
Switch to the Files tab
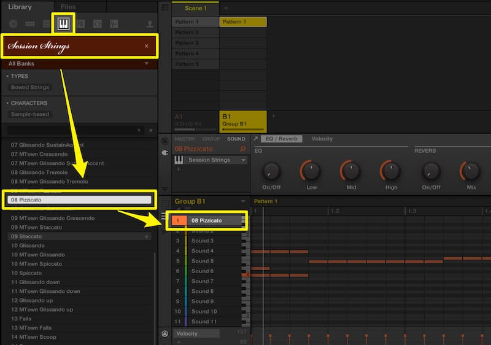[x=68, y=7]
